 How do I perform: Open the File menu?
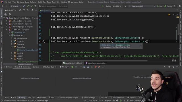pyautogui.click(x=6, y=2)
